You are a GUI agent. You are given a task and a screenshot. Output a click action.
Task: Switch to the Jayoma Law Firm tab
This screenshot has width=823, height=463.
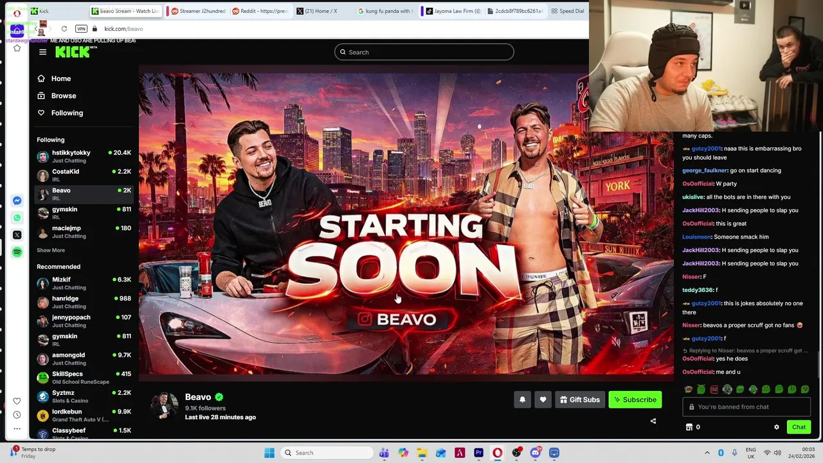tap(453, 11)
